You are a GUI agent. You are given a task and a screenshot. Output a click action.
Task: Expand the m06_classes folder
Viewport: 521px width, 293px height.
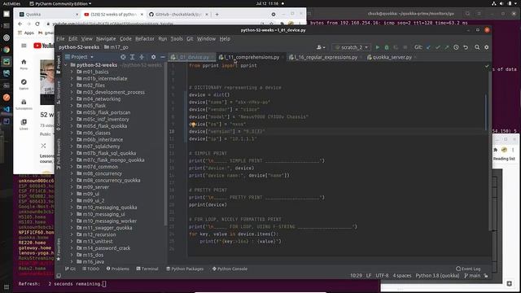72,133
